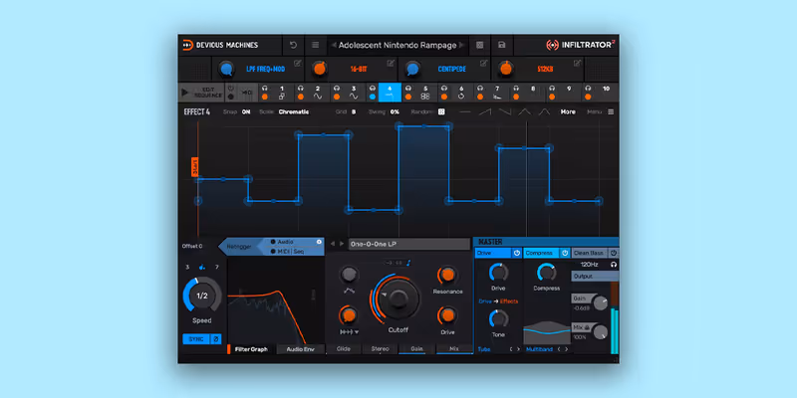Toggle the master Compress power button
The image size is (797, 398).
(x=565, y=253)
